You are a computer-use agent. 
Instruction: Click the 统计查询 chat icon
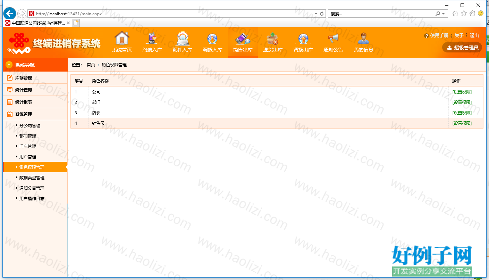[10, 90]
